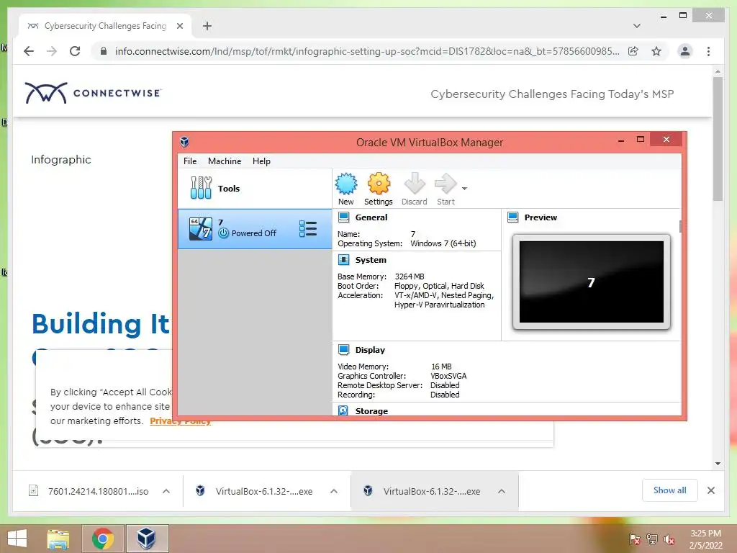Open File Explorer from the taskbar
737x553 pixels.
(x=58, y=539)
